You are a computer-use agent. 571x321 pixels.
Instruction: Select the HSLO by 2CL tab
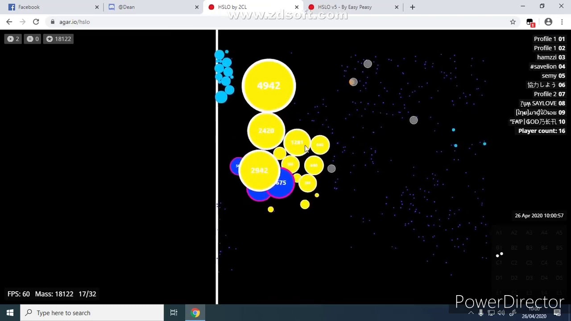click(252, 7)
